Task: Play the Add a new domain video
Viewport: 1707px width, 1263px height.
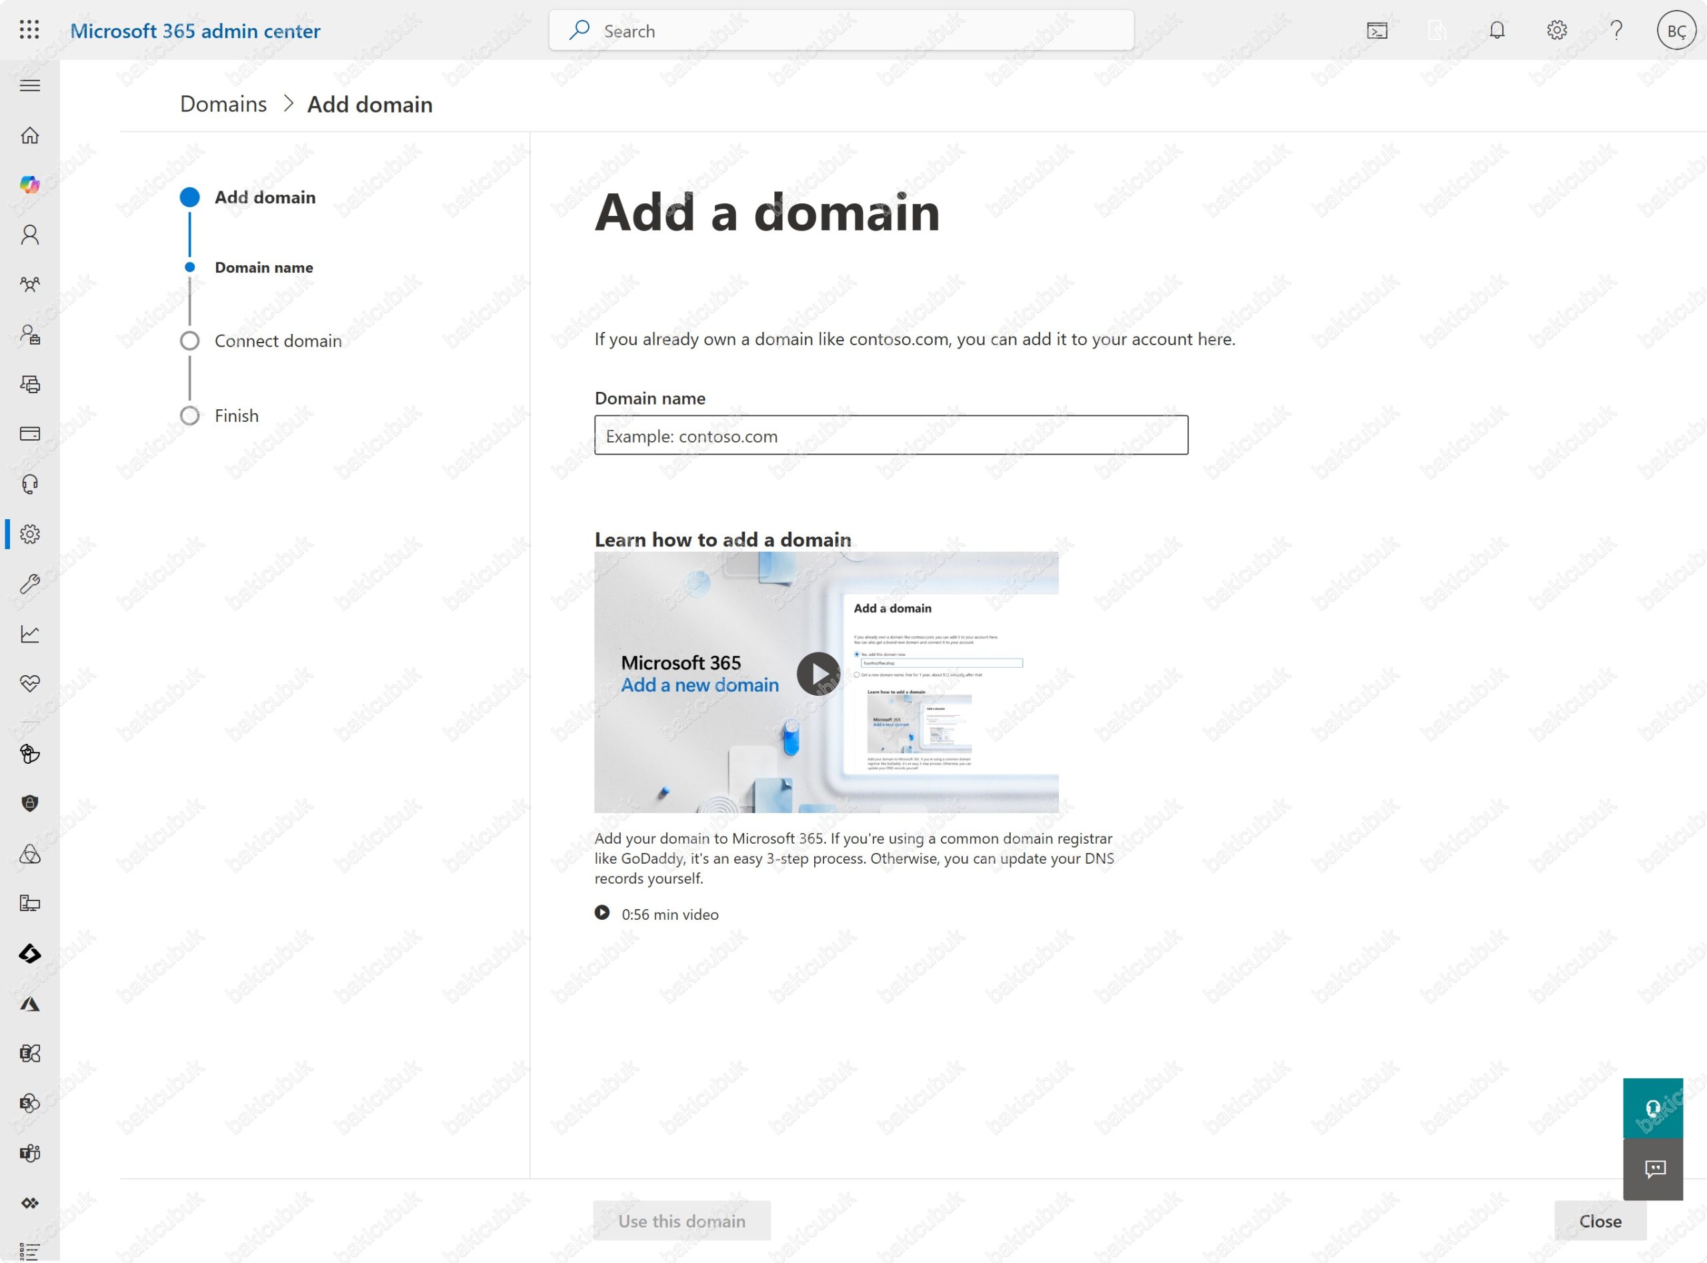Action: [818, 674]
